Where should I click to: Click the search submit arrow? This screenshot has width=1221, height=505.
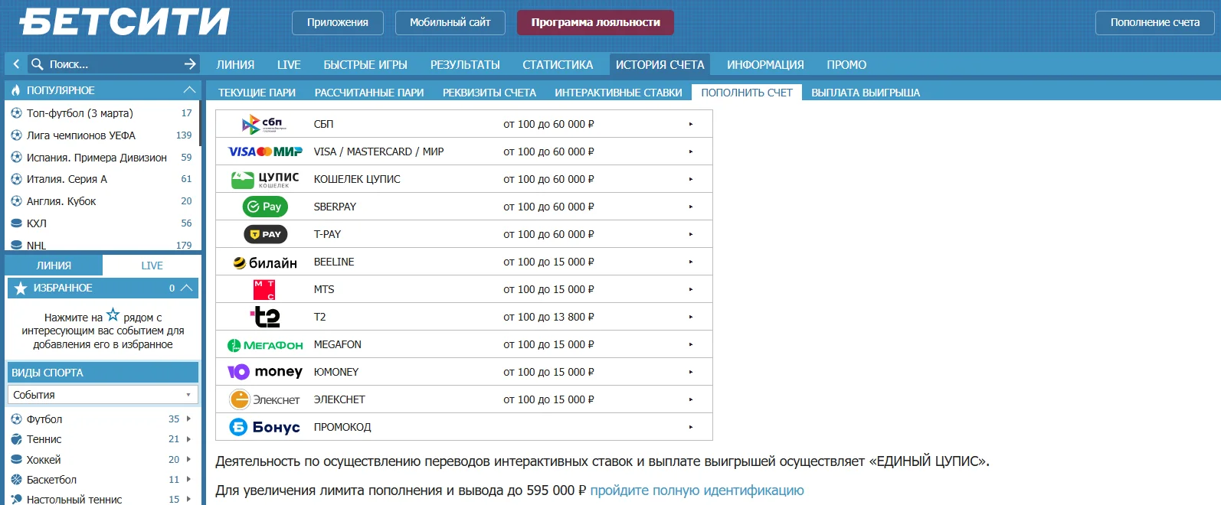pos(190,64)
